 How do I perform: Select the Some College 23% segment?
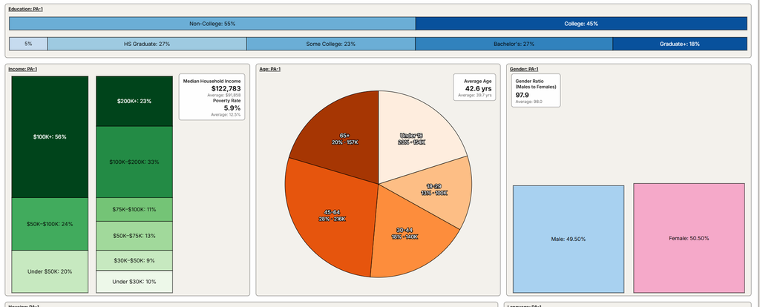tap(331, 44)
